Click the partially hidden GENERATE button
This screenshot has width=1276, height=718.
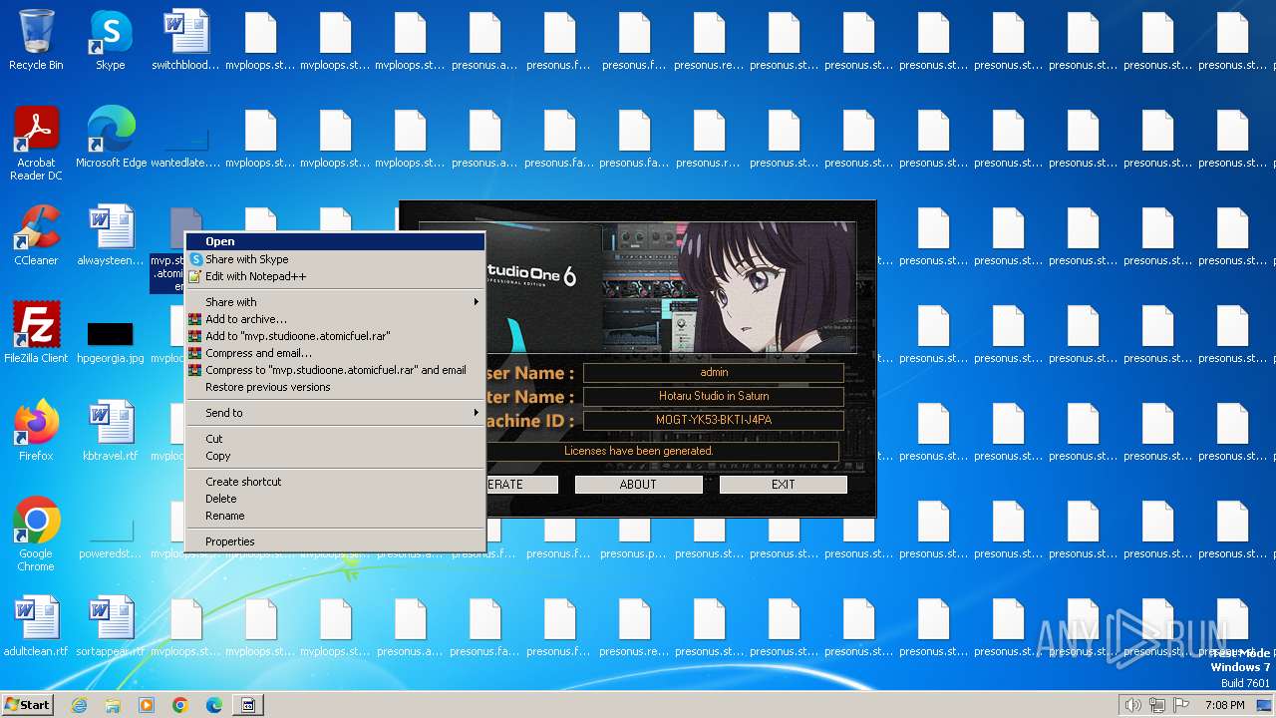point(521,485)
